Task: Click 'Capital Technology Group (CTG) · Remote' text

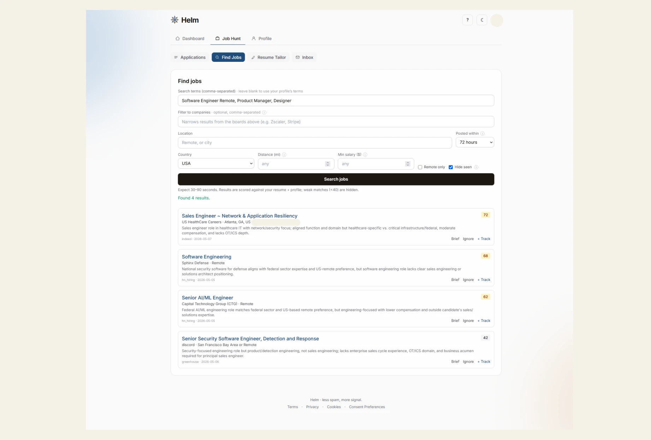Action: tap(217, 304)
